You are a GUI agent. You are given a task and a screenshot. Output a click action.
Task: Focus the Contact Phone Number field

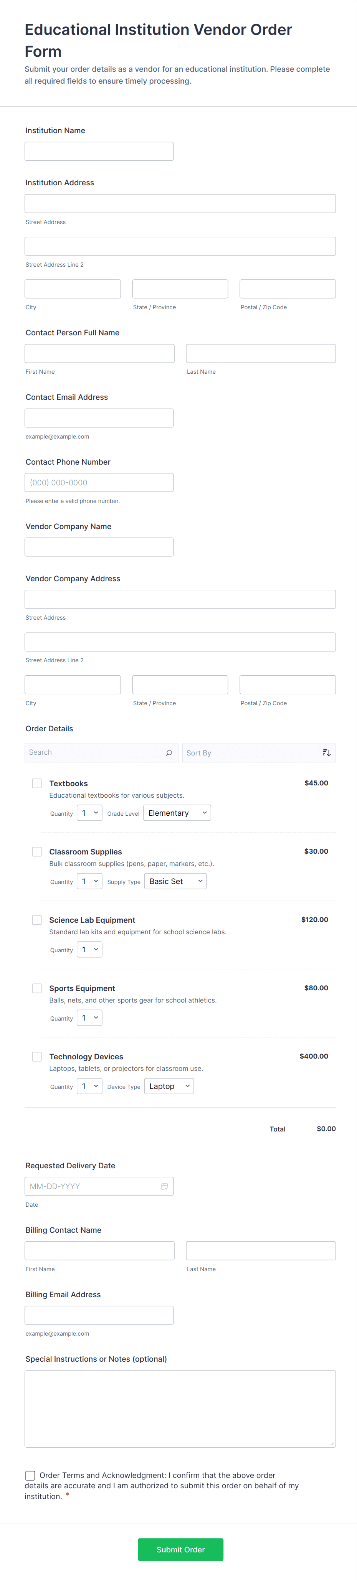[99, 482]
